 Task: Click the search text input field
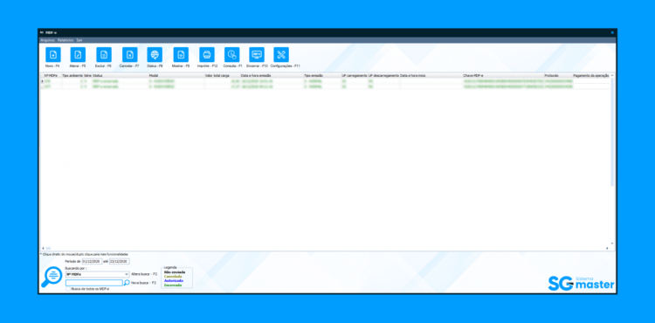pos(94,283)
